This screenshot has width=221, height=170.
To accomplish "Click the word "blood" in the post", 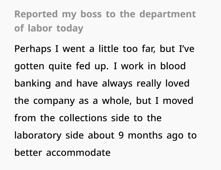I will point(173,66).
